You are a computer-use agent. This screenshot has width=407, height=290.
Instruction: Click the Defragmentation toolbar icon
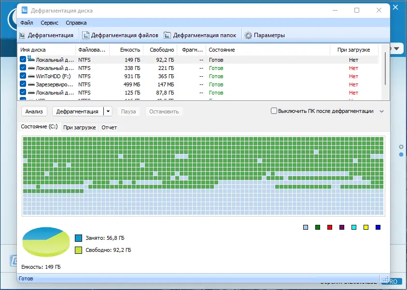(x=23, y=35)
